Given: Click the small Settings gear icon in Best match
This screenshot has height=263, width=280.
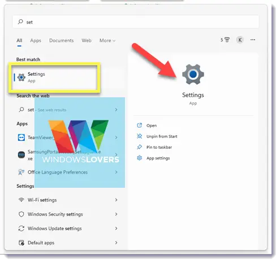Looking at the screenshot, I should [21, 77].
